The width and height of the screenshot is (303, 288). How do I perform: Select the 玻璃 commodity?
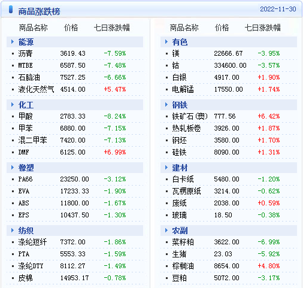[x=179, y=215]
